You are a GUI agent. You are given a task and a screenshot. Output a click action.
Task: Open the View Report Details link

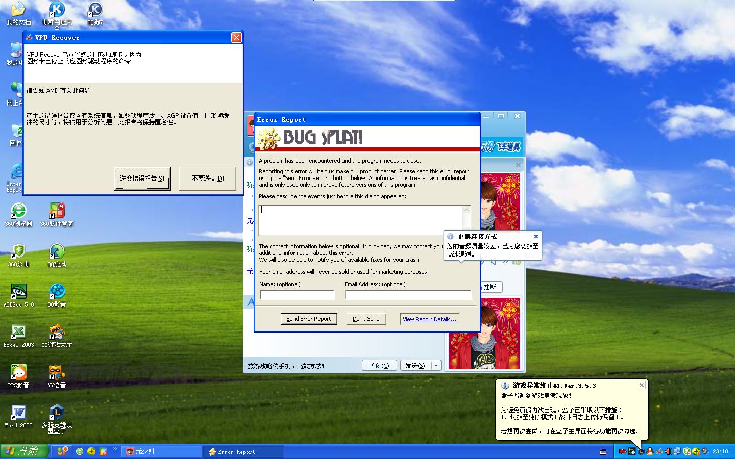pos(429,319)
